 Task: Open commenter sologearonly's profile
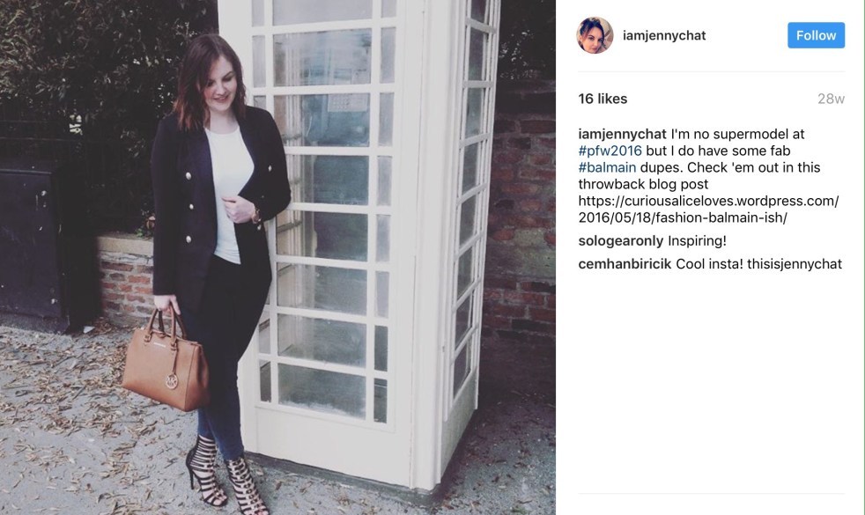pyautogui.click(x=621, y=241)
